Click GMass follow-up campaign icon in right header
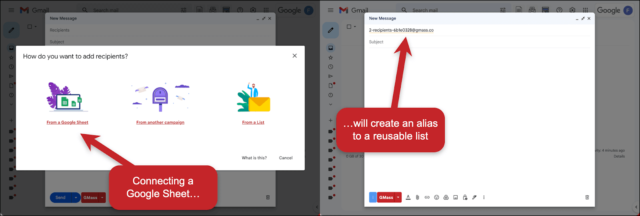This screenshot has width=640, height=216. tap(532, 10)
